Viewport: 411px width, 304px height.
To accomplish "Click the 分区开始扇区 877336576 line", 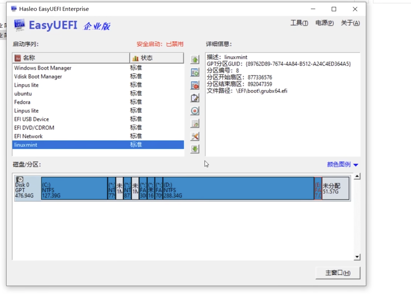I will 240,78.
